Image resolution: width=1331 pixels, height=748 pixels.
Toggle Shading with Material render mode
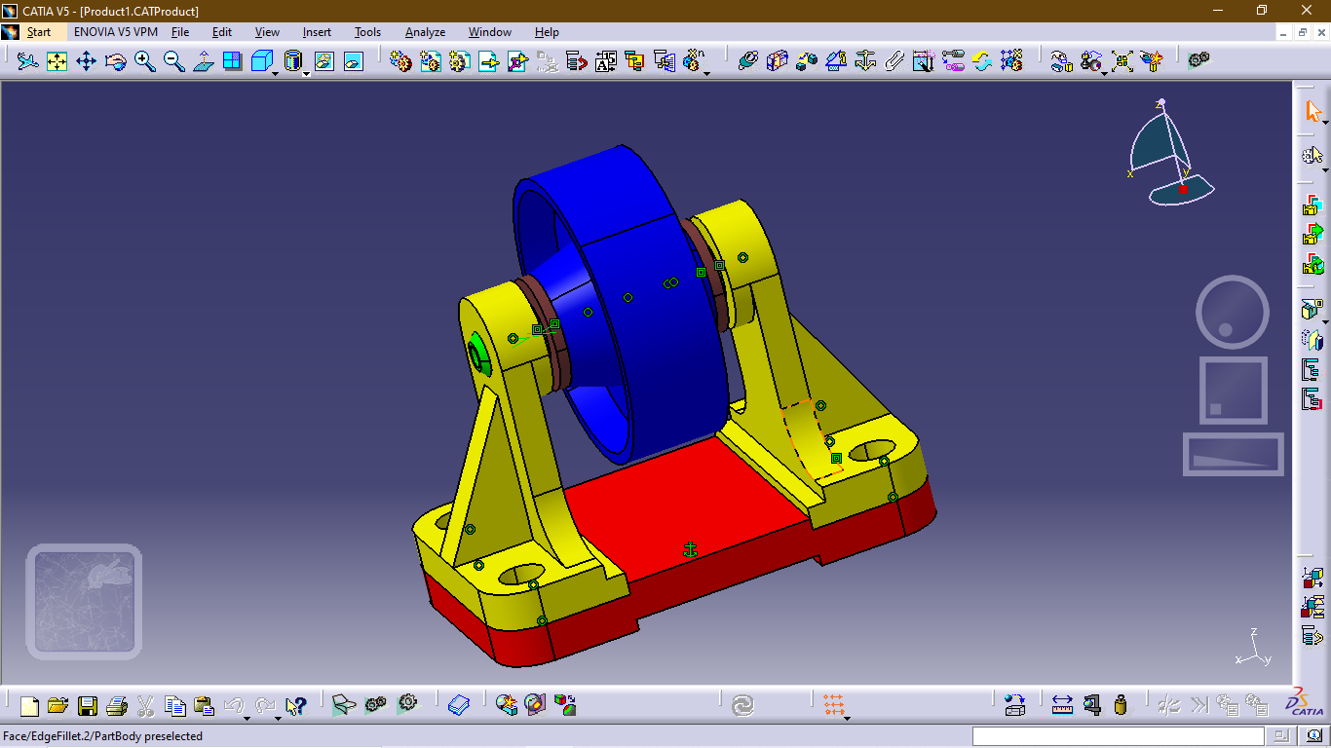coord(292,60)
